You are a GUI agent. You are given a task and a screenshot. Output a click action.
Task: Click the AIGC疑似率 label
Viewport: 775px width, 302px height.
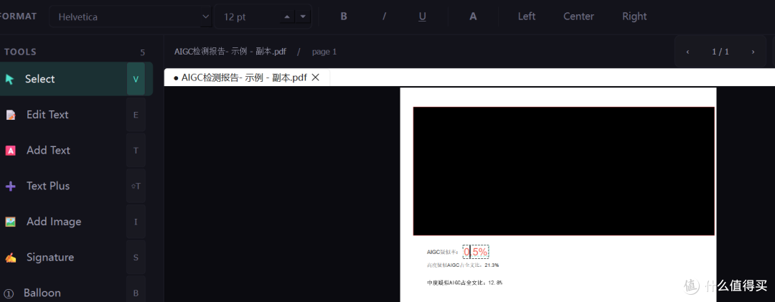pos(443,252)
